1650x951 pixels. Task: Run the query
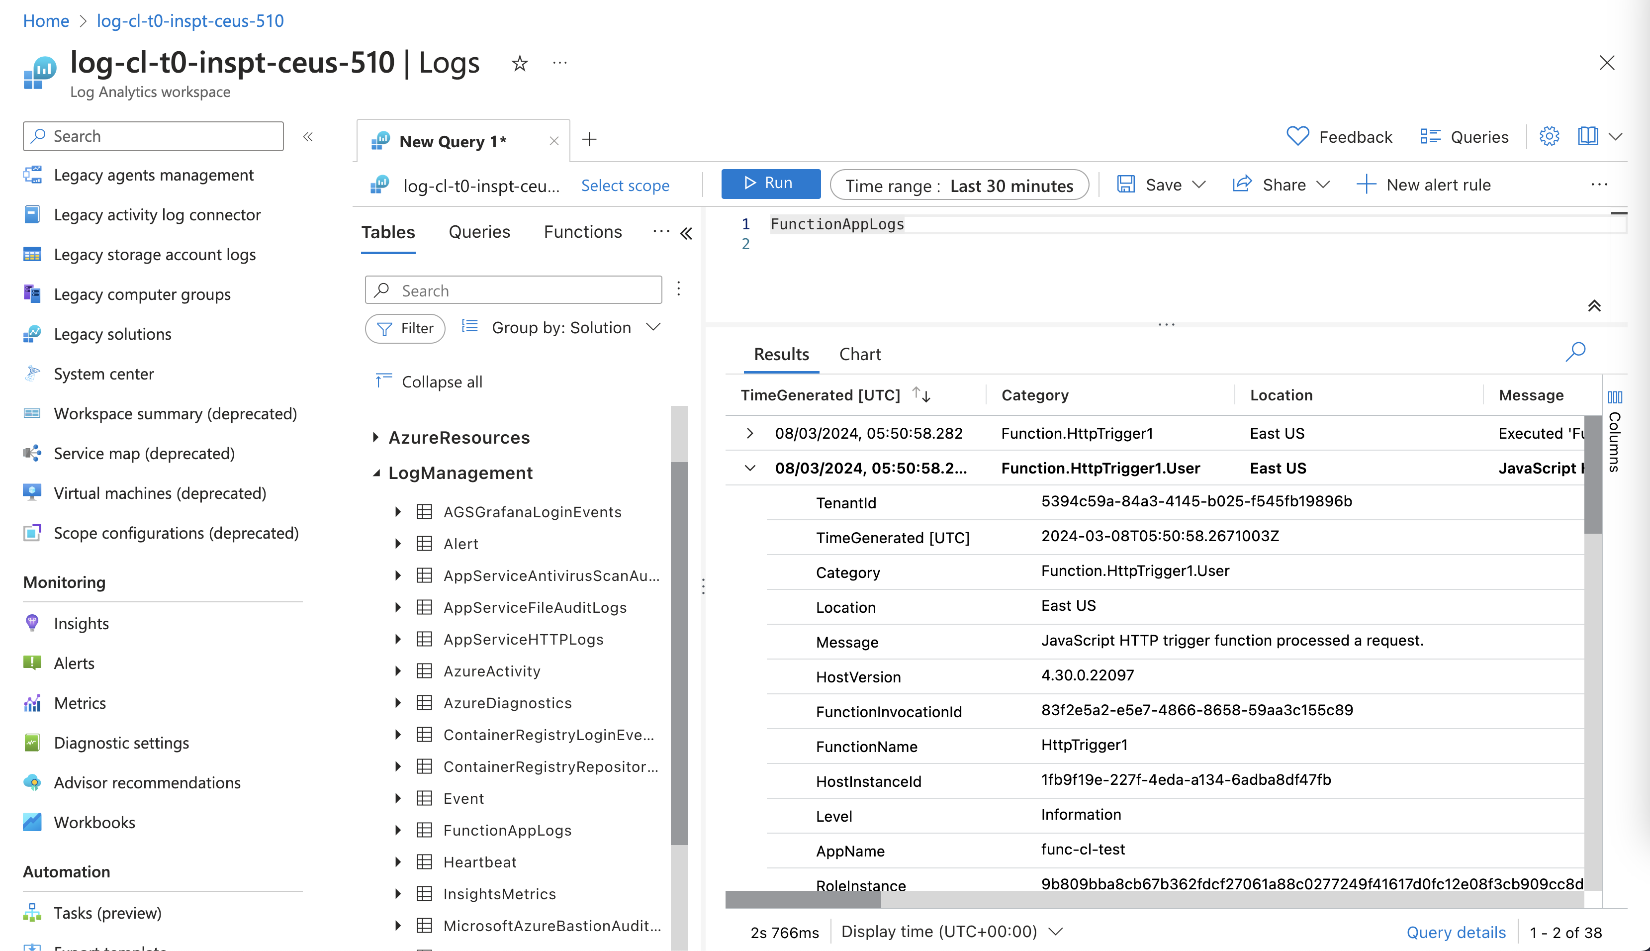tap(770, 184)
